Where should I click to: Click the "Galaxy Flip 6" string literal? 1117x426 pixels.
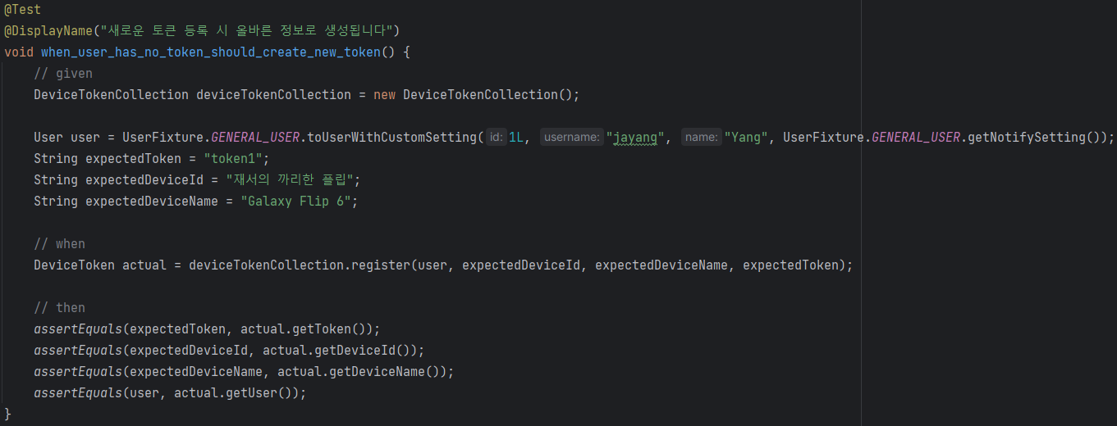coord(295,201)
